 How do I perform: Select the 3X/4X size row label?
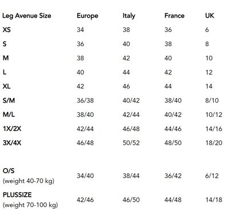pos(12,142)
